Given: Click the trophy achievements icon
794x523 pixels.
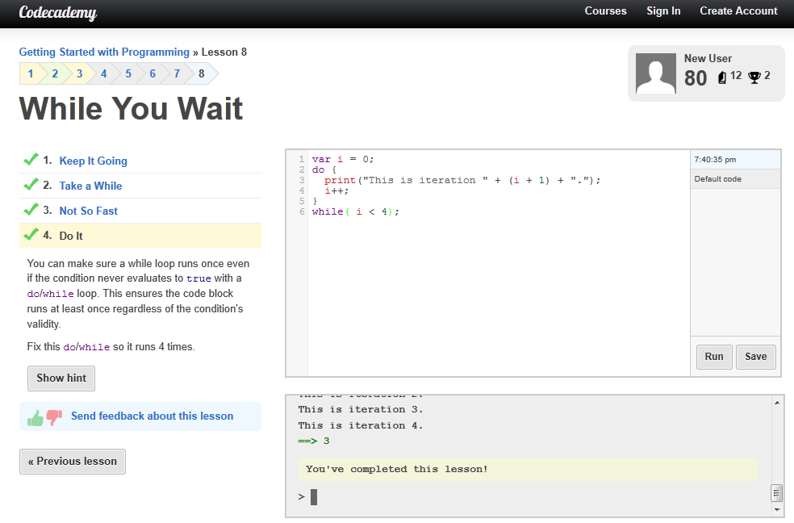Looking at the screenshot, I should pyautogui.click(x=754, y=77).
